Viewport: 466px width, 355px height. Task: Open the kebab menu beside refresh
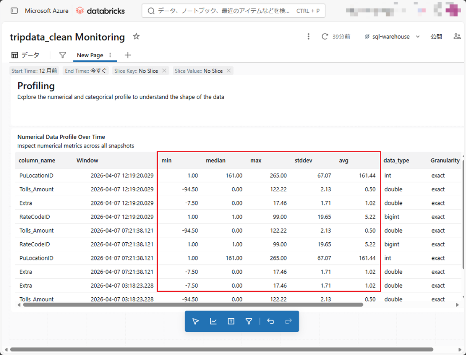(x=308, y=36)
